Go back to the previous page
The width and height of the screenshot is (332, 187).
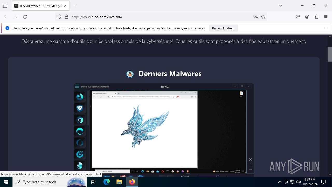[x=6, y=17]
